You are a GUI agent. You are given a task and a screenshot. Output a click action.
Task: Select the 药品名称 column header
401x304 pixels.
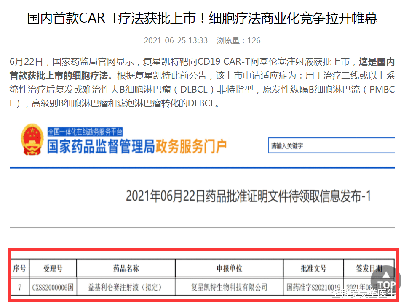[126, 268]
